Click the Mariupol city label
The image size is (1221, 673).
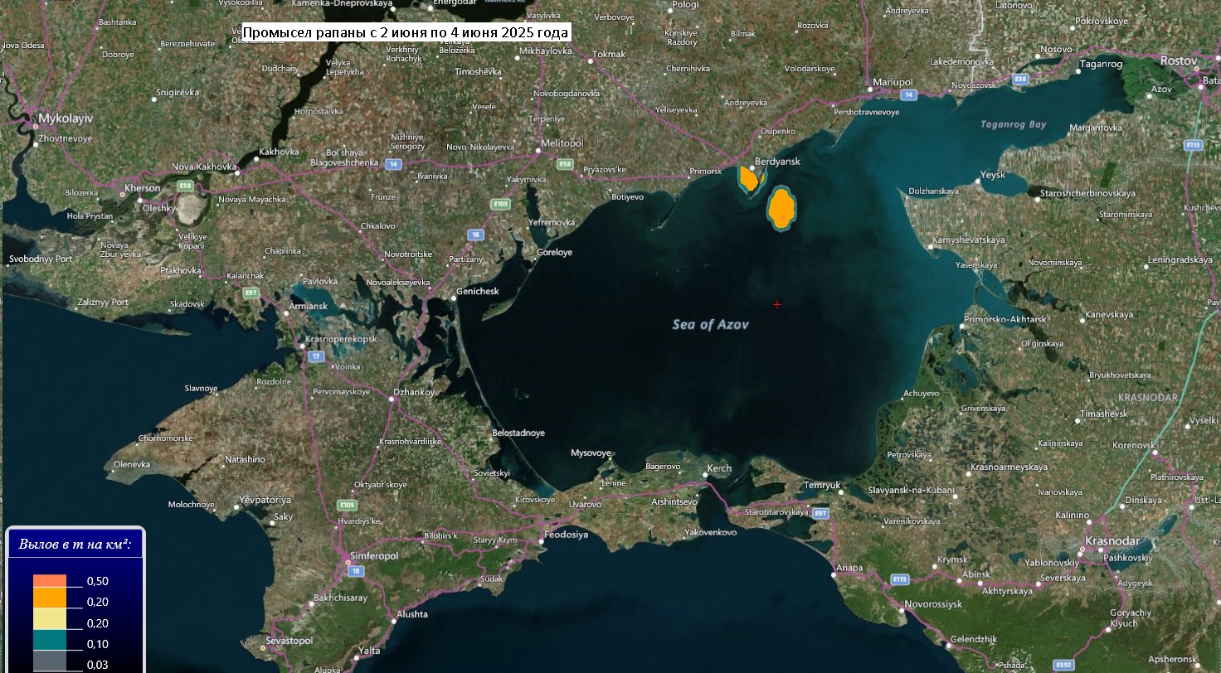pos(893,82)
